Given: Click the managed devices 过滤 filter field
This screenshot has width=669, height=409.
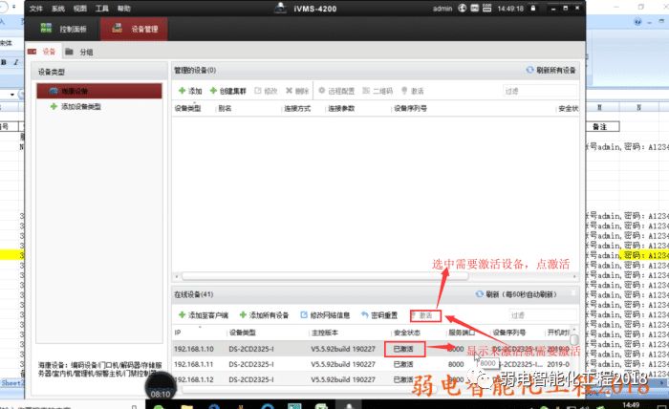Looking at the screenshot, I should [x=540, y=91].
